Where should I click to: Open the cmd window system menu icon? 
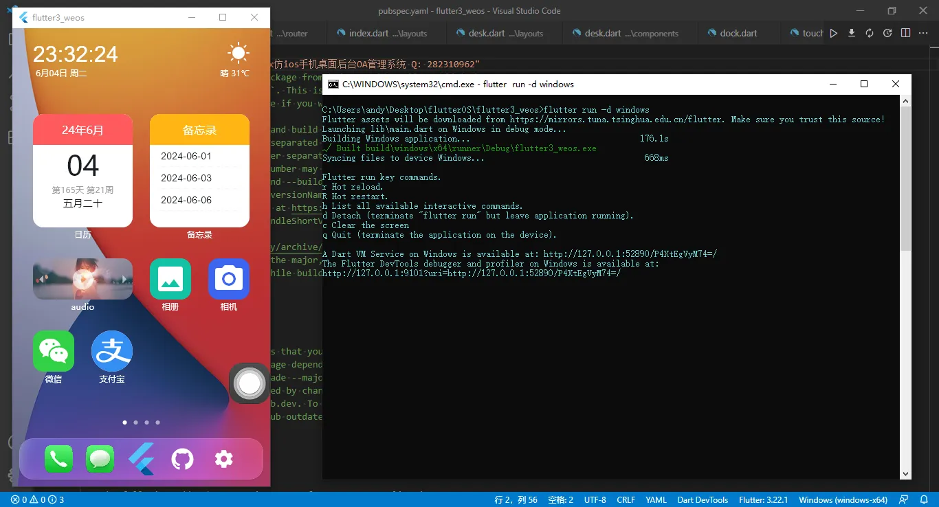333,84
